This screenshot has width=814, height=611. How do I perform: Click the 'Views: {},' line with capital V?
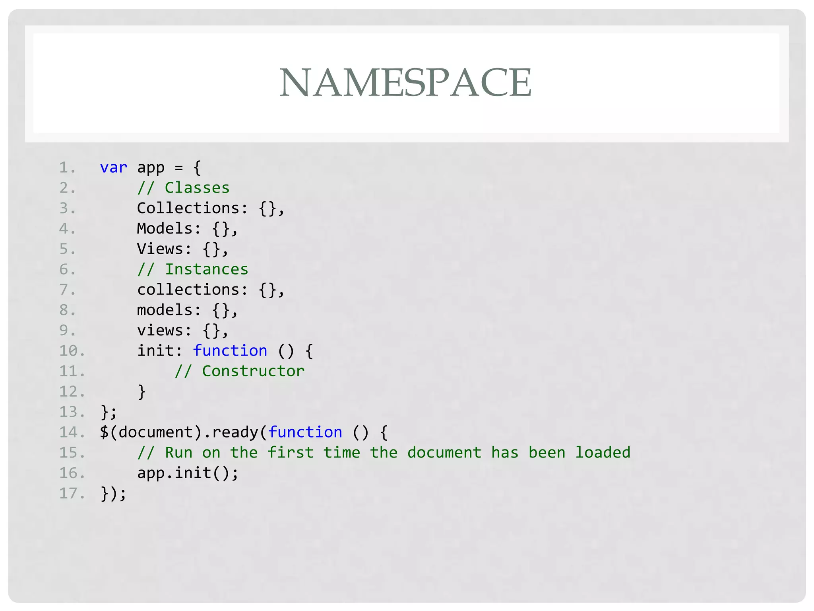[183, 249]
